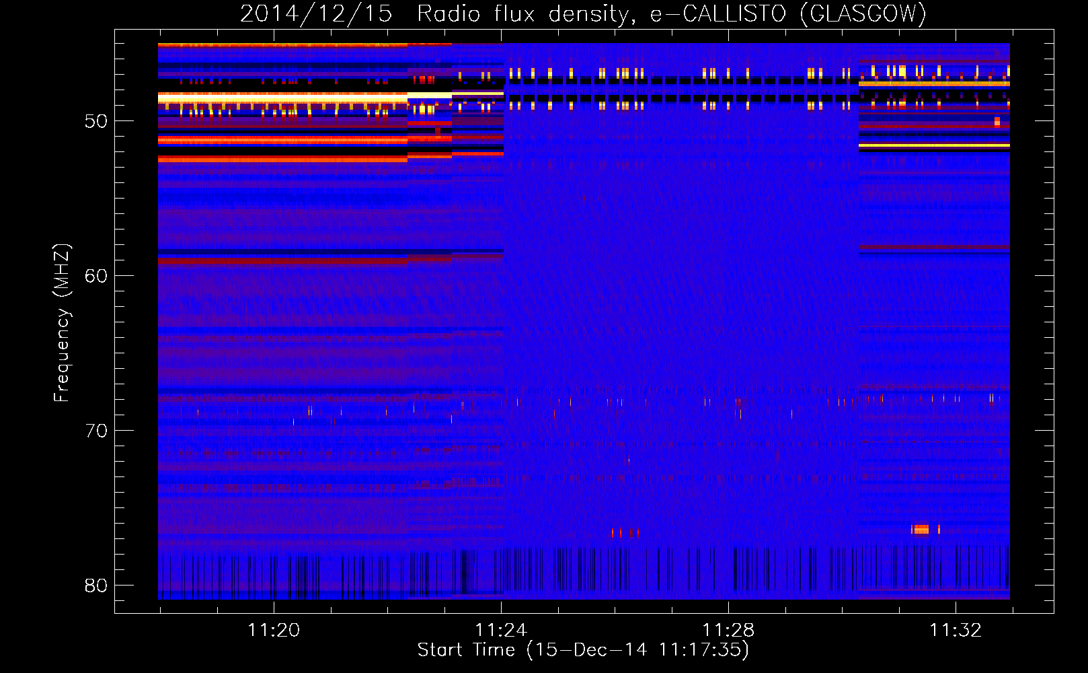Click the "Frequency (MHZ)" axis label
1088x673 pixels.
[62, 322]
